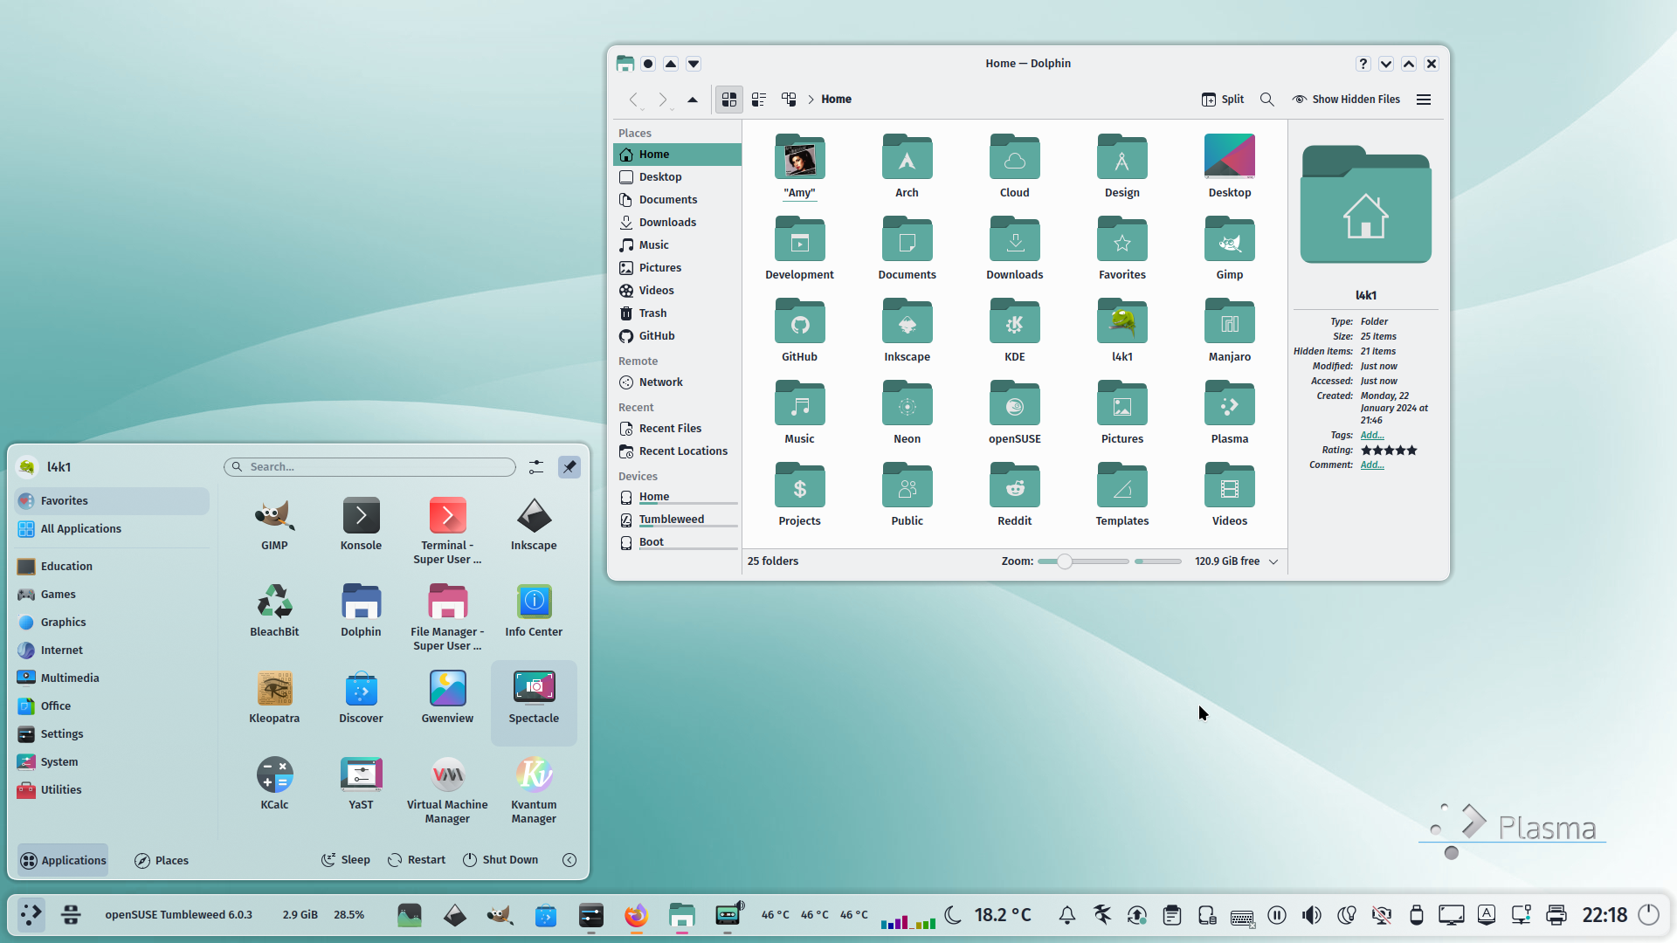Select Utilities category in launcher
The height and width of the screenshot is (943, 1677).
112,790
